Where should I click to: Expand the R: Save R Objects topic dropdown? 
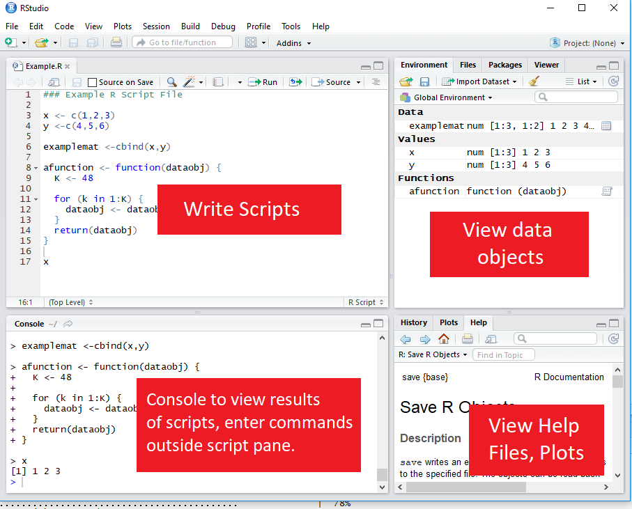point(433,355)
